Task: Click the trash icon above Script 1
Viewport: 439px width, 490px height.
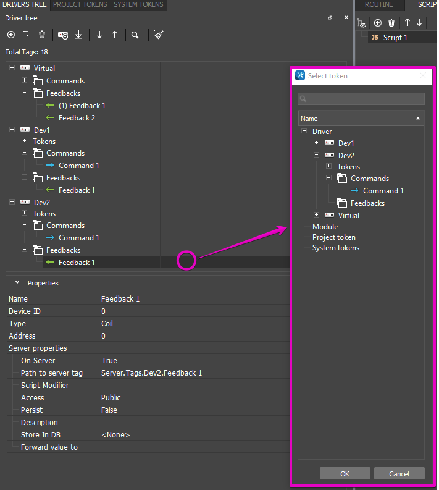Action: pos(391,23)
